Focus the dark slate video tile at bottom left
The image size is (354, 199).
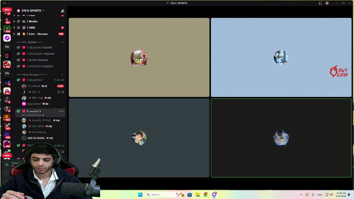[x=139, y=138]
